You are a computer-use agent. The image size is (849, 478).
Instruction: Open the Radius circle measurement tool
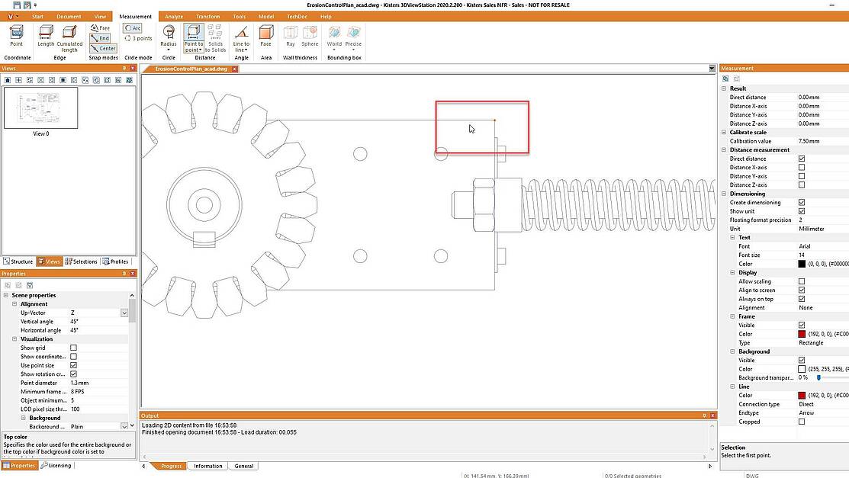click(x=169, y=37)
